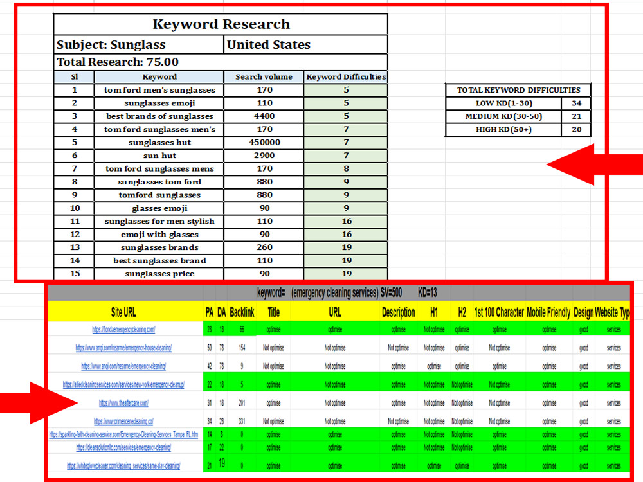Open the angi.com emergency-house-cleaning link

pos(123,348)
